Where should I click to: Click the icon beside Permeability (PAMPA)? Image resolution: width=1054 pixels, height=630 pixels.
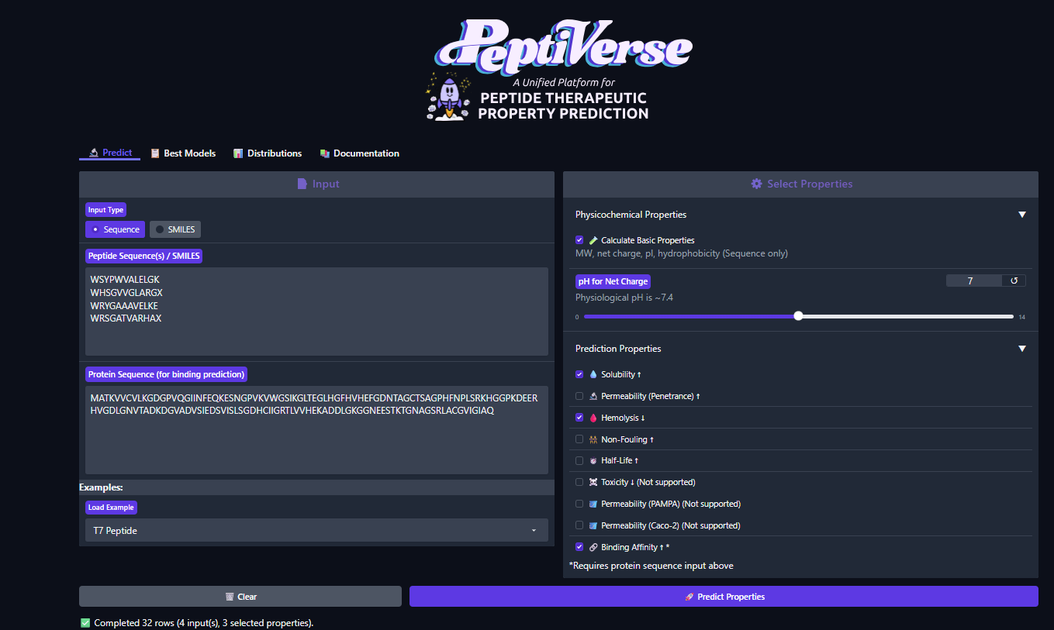click(593, 504)
